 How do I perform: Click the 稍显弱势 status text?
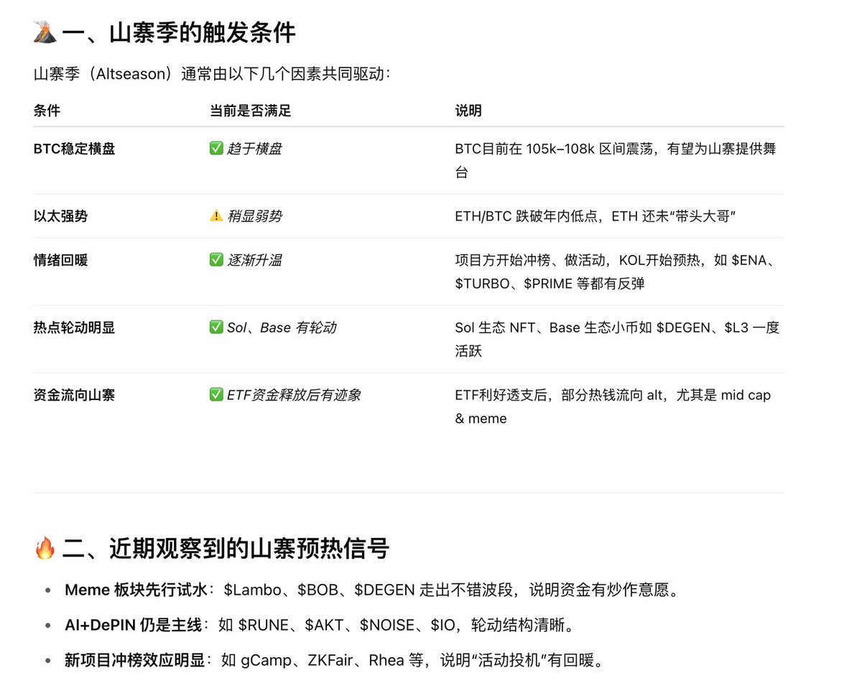(254, 215)
